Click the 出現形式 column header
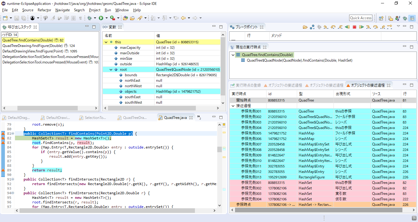Image resolution: width=418 pixels, height=222 pixels. (x=352, y=94)
